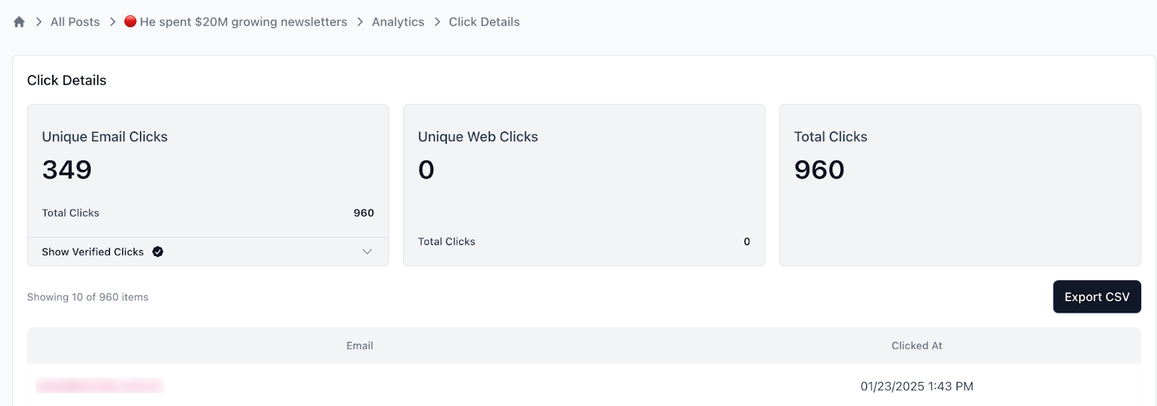Image resolution: width=1157 pixels, height=406 pixels.
Task: Click the Total Clicks 960 large number
Action: pyautogui.click(x=819, y=170)
